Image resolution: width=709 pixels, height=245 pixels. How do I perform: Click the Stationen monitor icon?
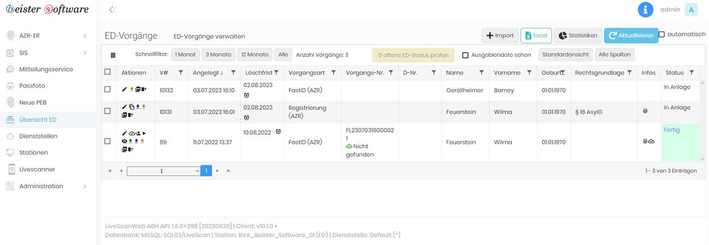point(10,152)
